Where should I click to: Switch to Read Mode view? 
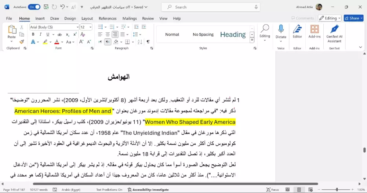pos(287,190)
